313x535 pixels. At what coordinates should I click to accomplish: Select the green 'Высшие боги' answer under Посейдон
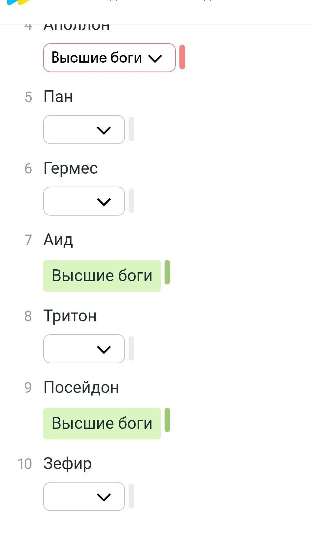coord(102,424)
